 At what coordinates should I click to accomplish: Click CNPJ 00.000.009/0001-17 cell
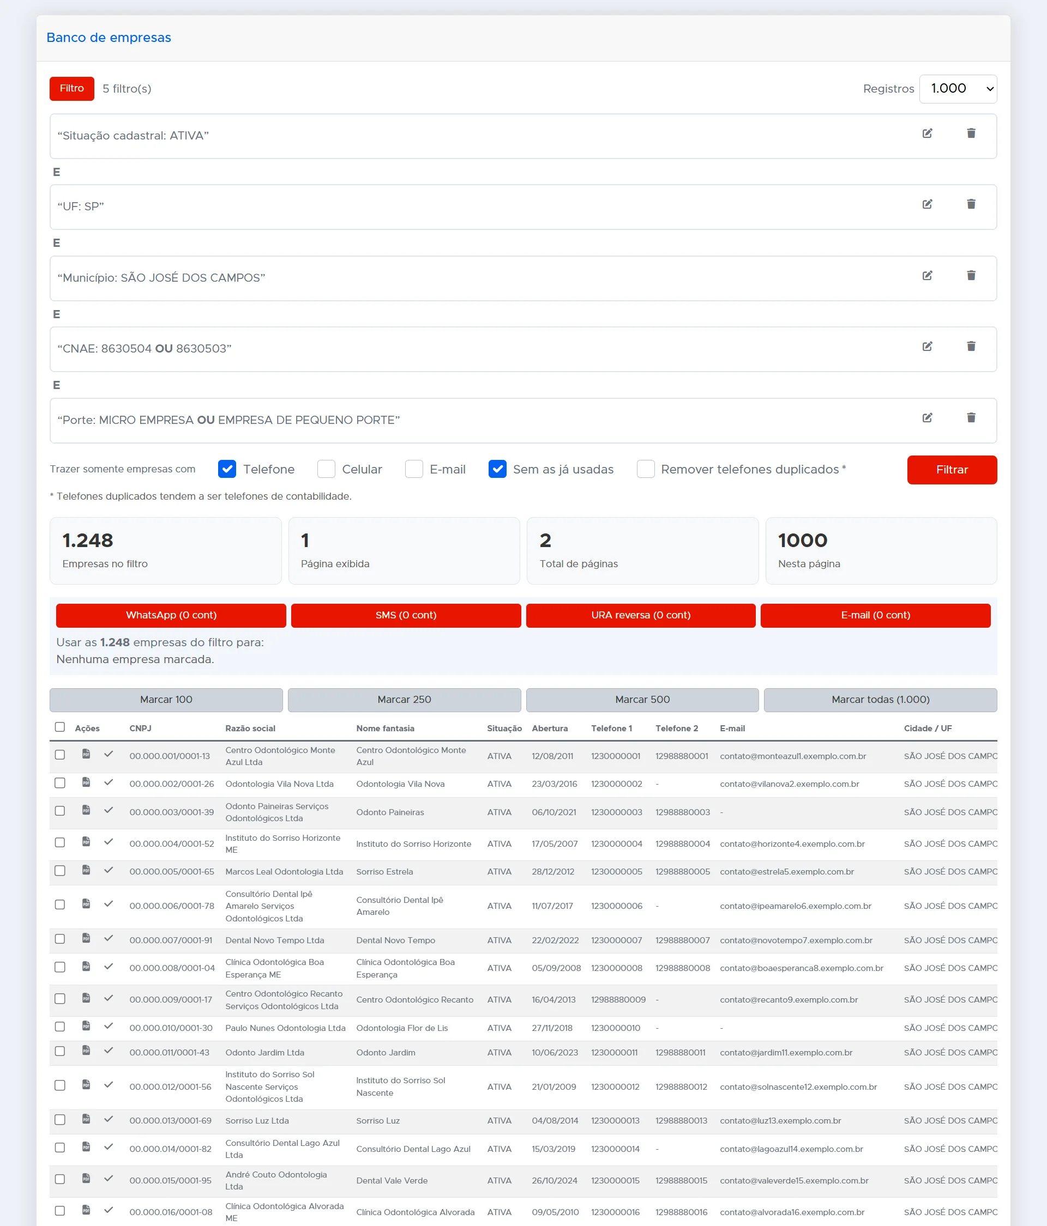pyautogui.click(x=171, y=1000)
